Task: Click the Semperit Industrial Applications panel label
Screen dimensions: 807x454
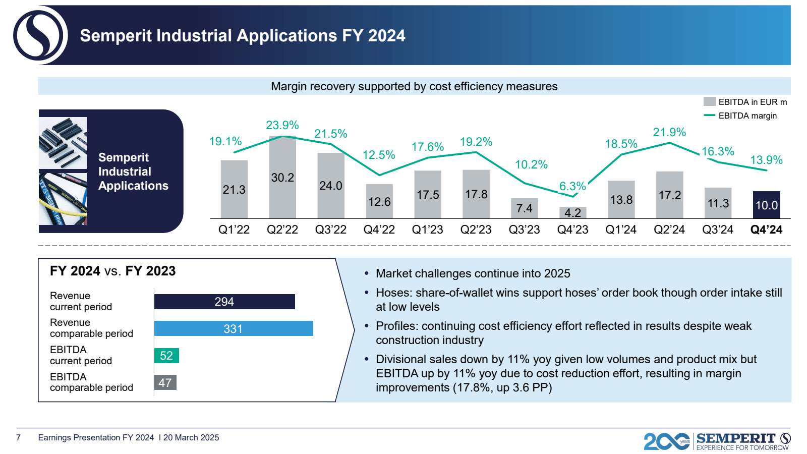Action: coord(133,172)
